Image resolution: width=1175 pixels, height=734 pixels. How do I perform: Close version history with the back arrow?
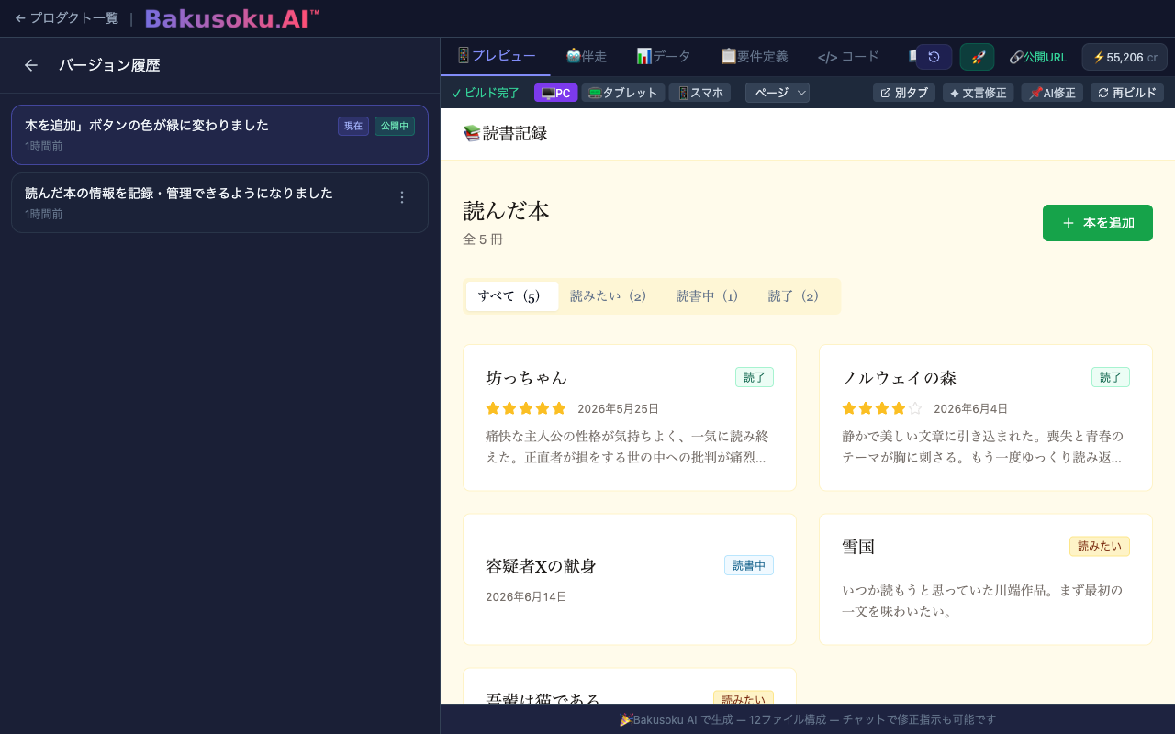31,65
